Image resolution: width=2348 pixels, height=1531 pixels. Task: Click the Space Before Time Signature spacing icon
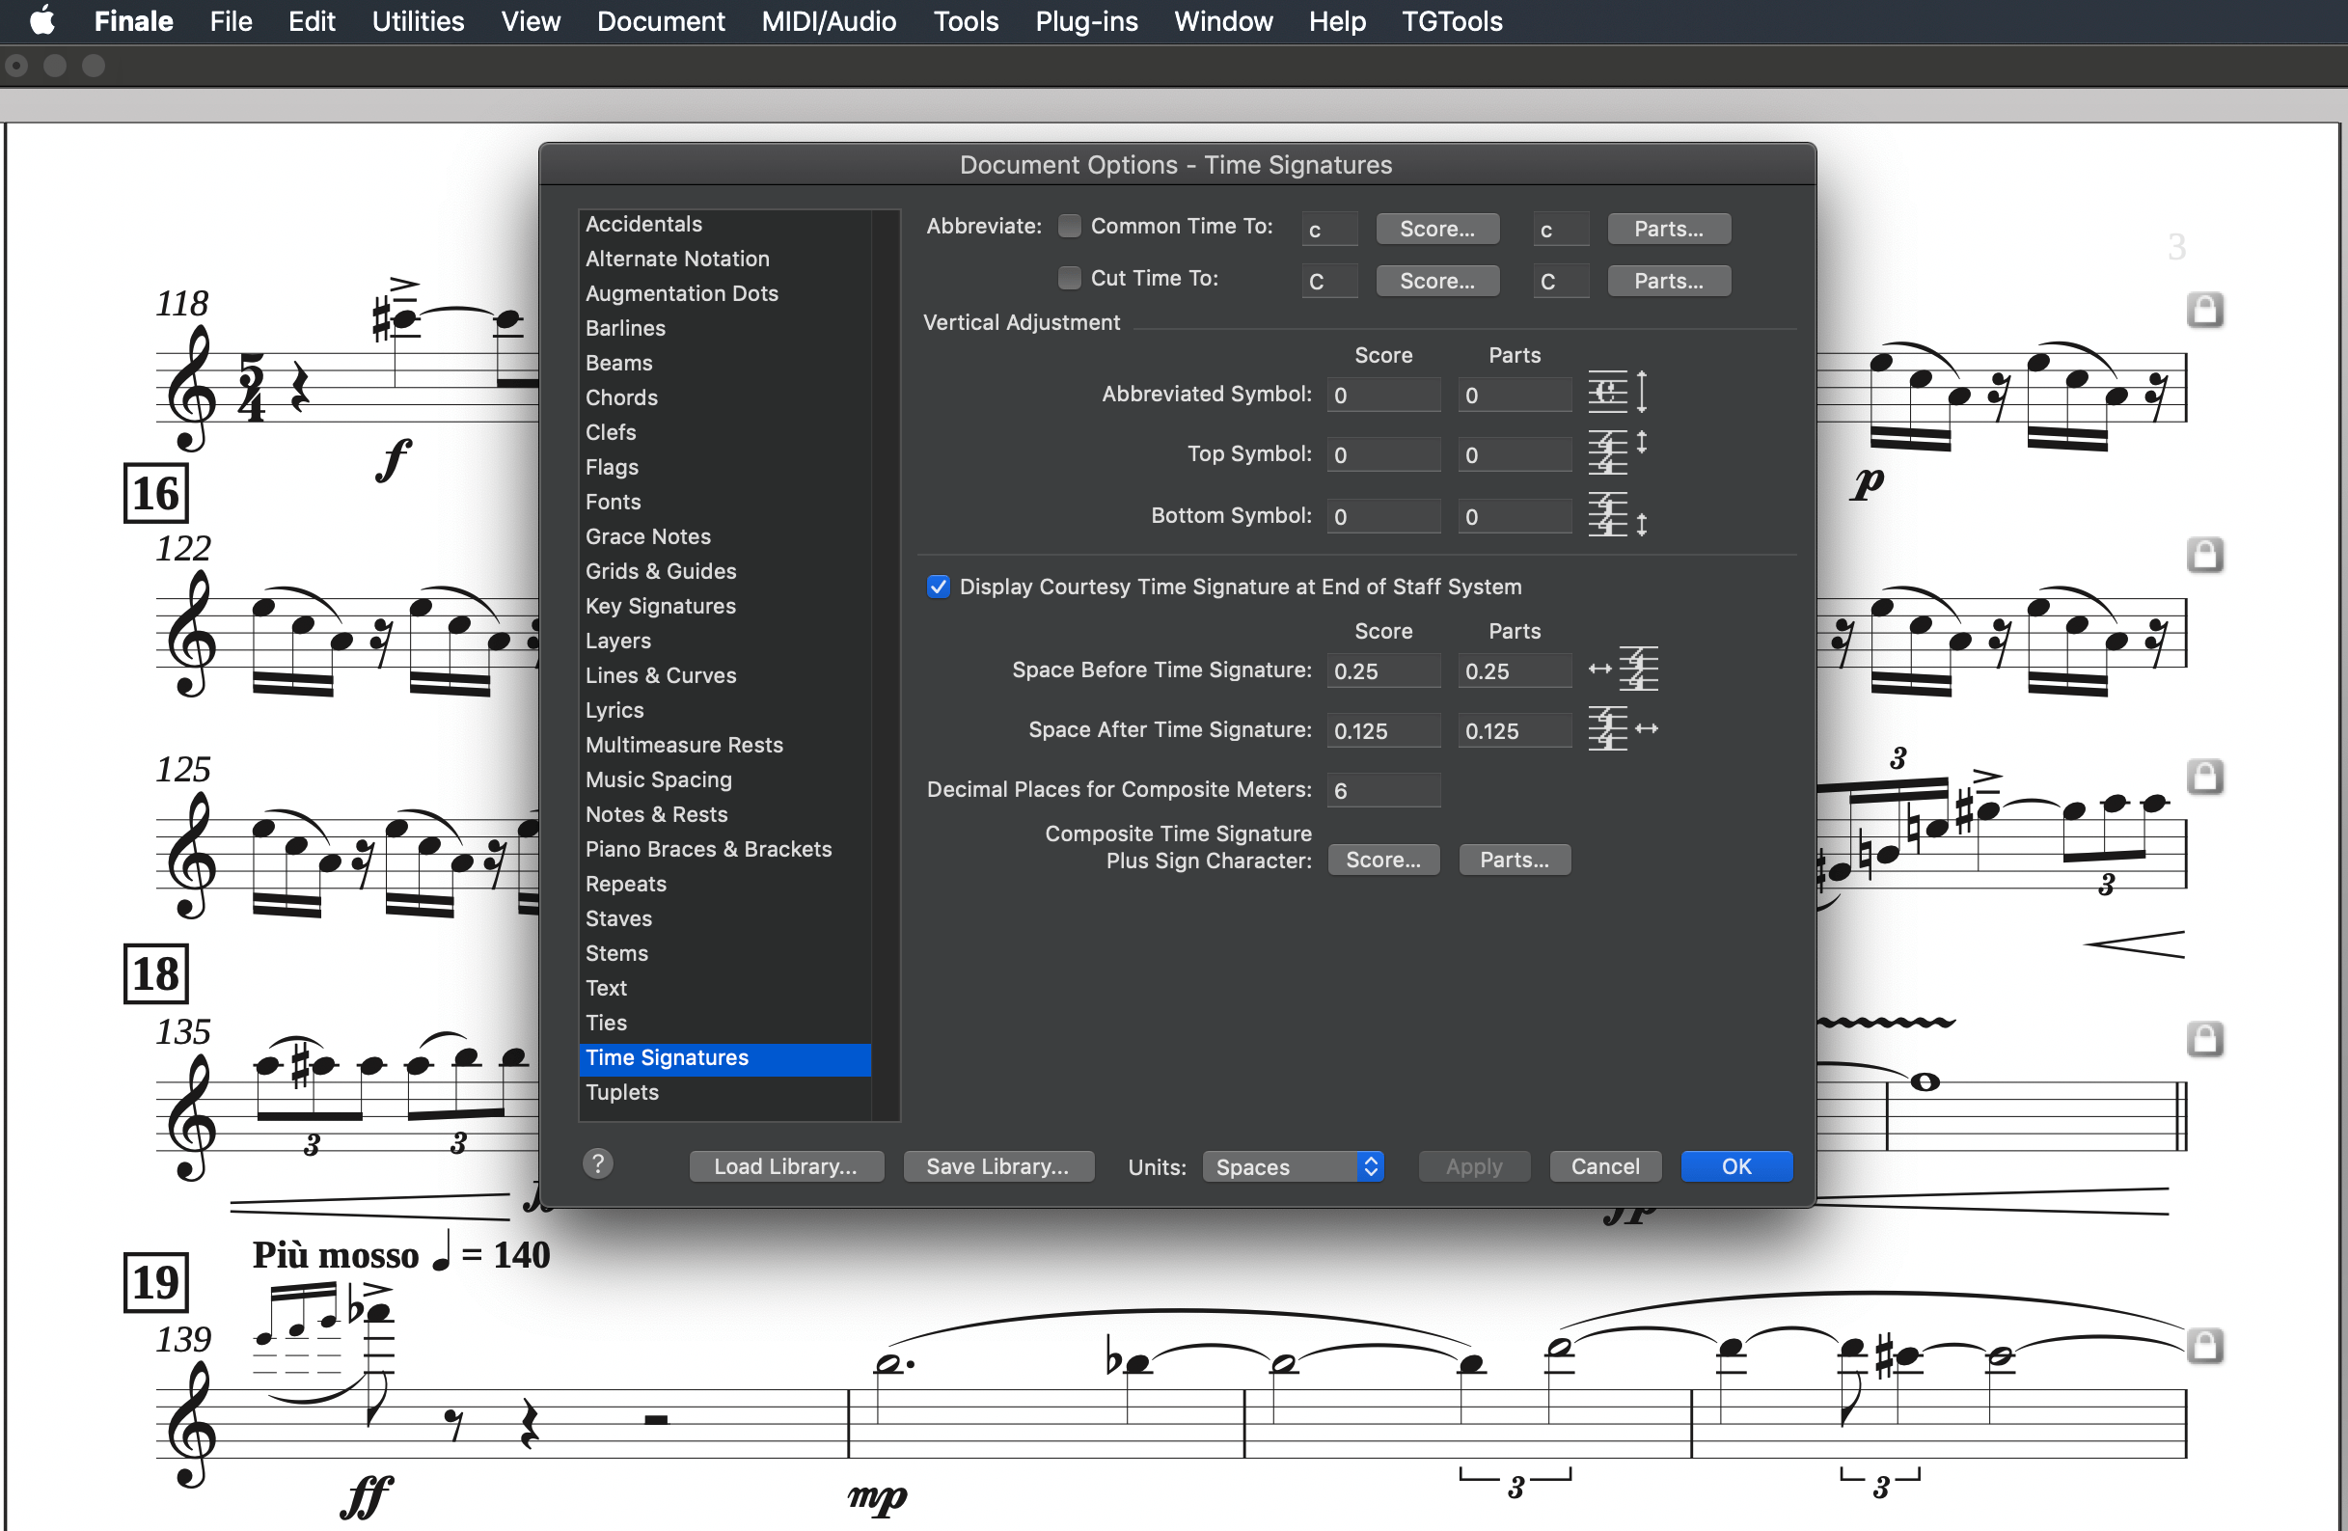[x=1623, y=669]
